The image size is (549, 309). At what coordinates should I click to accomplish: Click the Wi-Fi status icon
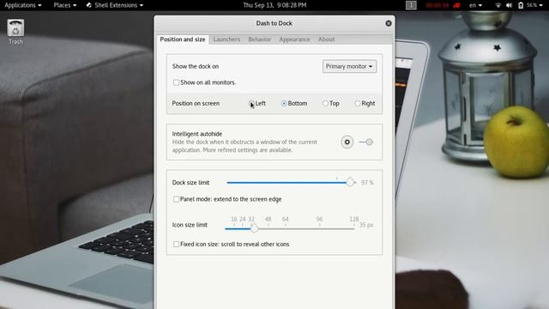tap(498, 5)
